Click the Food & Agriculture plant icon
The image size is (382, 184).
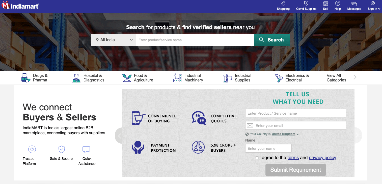(127, 78)
